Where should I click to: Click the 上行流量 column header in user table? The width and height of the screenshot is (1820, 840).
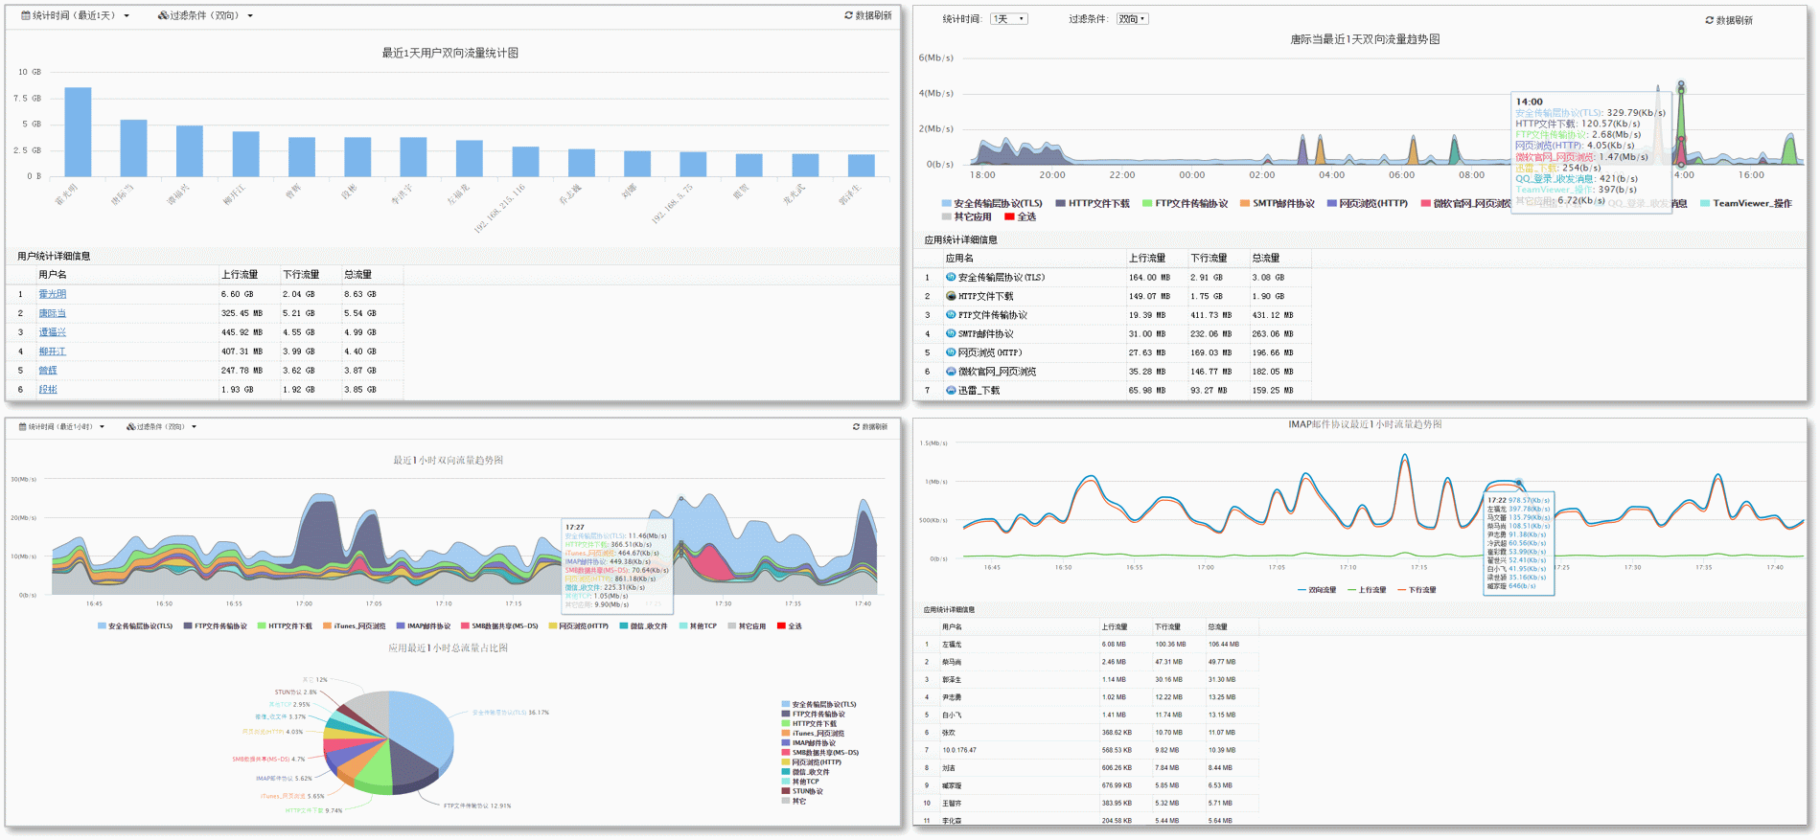tap(240, 274)
